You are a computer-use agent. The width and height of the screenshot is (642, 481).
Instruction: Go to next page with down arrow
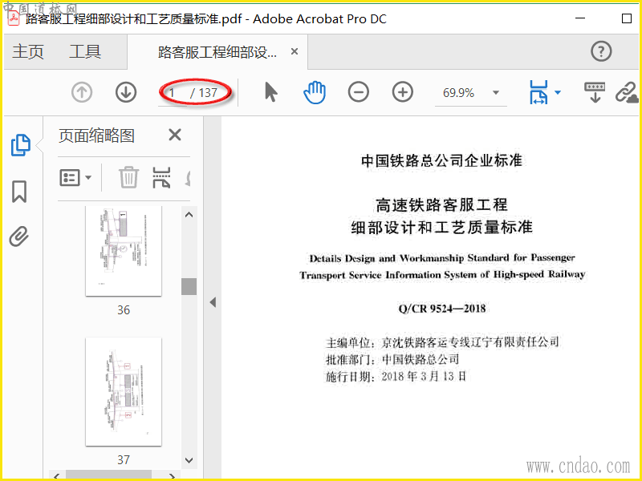[126, 92]
